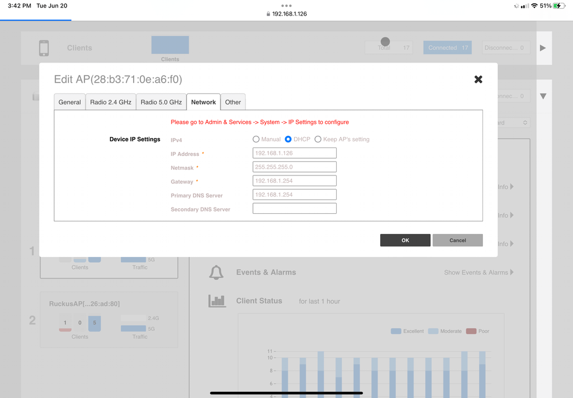Screen dimensions: 573x398
Task: Choose Keep AP's setting radio option
Action: click(x=318, y=139)
